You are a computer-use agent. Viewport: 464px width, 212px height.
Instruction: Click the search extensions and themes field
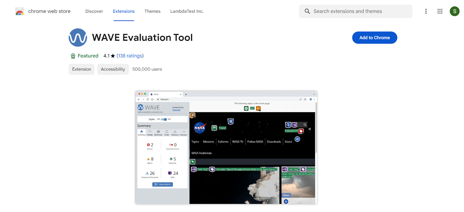click(356, 11)
